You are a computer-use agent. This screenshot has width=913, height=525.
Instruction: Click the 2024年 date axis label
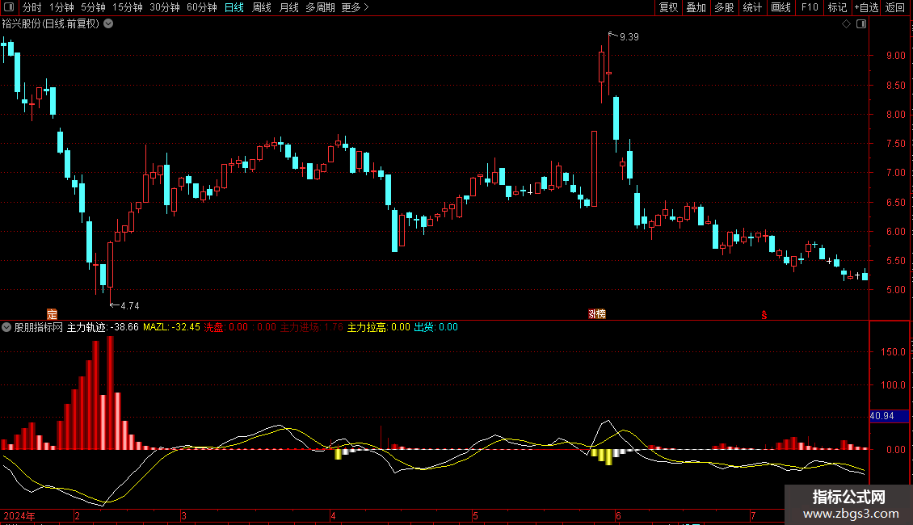pos(19,515)
